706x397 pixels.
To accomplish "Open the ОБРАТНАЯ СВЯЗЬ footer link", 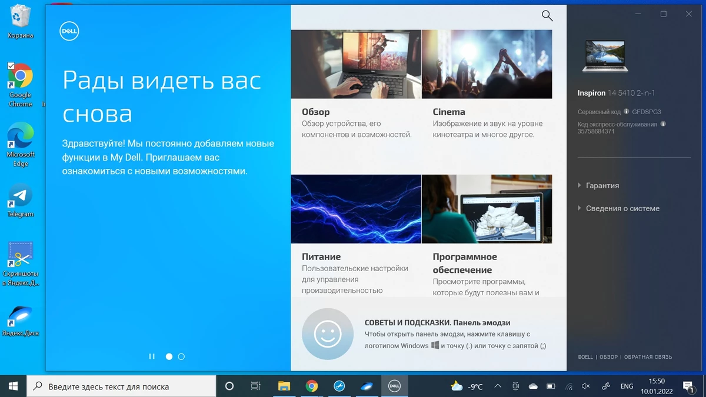I will (x=648, y=357).
